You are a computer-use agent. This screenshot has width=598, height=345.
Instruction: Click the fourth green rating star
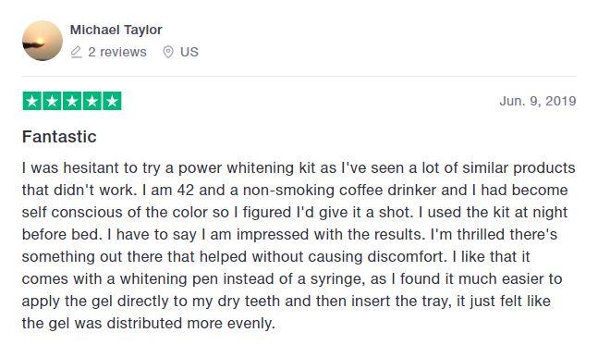pos(92,101)
